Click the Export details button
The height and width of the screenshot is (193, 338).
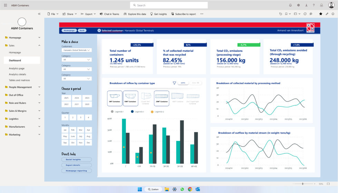pos(77,165)
